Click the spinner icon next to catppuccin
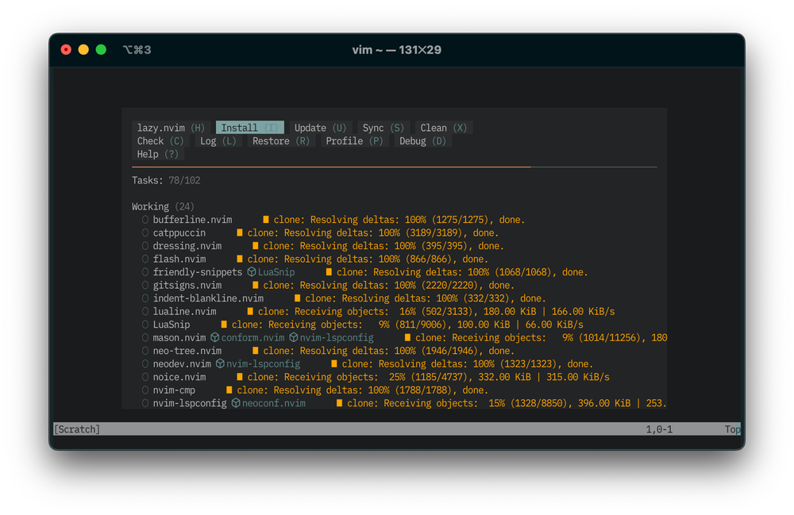 [x=144, y=233]
